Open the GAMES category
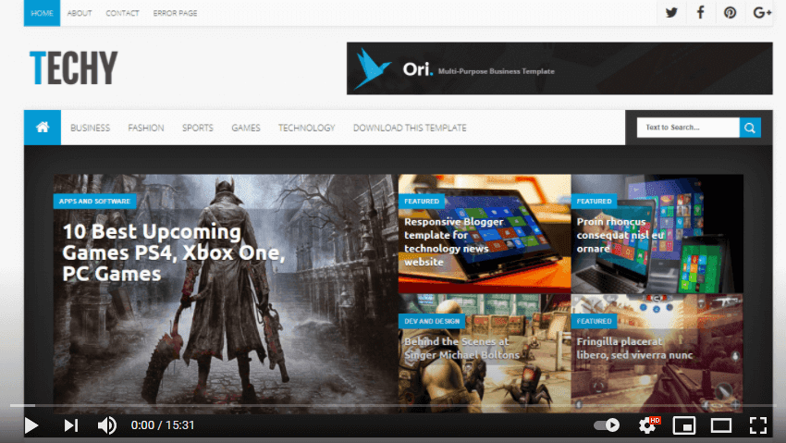This screenshot has height=443, width=786. click(x=246, y=128)
